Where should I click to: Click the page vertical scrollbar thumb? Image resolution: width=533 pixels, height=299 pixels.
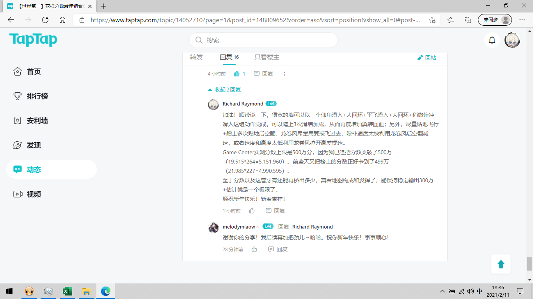click(529, 264)
